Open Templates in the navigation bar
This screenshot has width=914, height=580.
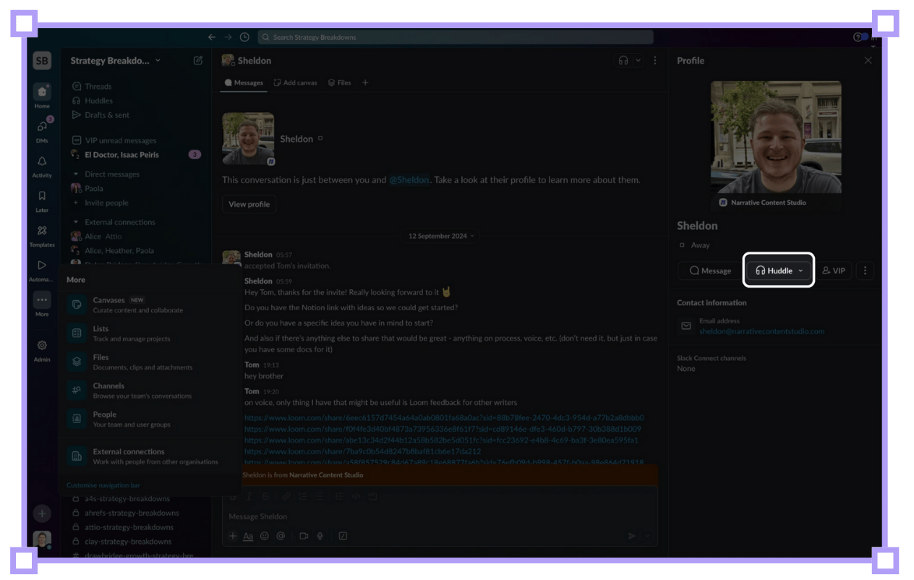coord(42,235)
